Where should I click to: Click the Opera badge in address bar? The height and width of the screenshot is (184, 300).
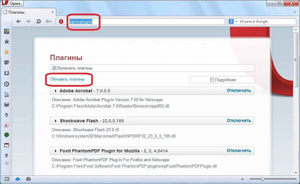(61, 21)
